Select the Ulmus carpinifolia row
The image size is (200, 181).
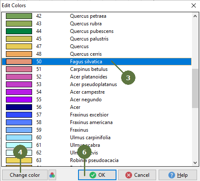97,138
